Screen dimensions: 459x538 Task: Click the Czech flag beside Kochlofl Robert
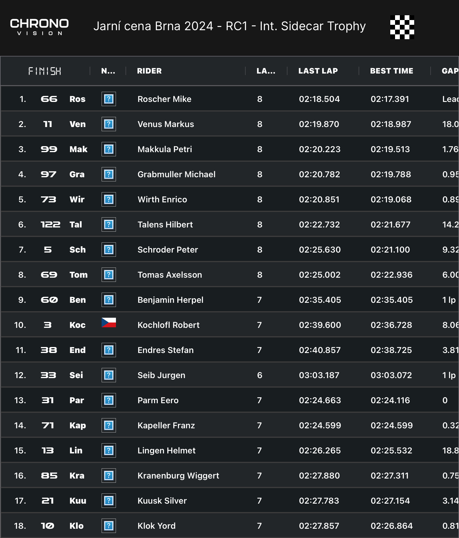coord(108,323)
